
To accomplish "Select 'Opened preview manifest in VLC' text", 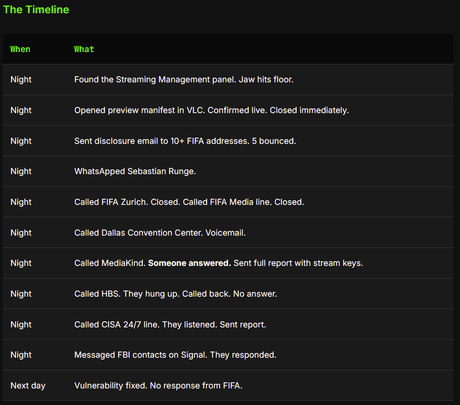I will [x=140, y=110].
